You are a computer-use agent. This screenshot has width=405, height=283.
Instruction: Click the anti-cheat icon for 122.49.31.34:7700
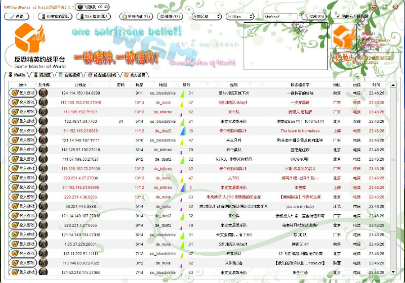[44, 121]
